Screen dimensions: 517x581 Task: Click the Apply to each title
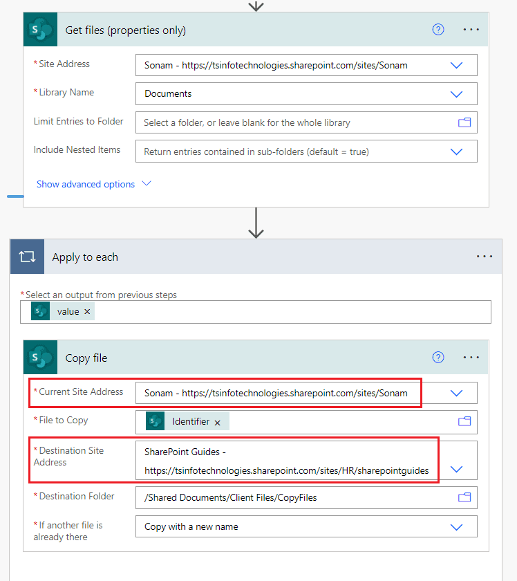click(85, 257)
